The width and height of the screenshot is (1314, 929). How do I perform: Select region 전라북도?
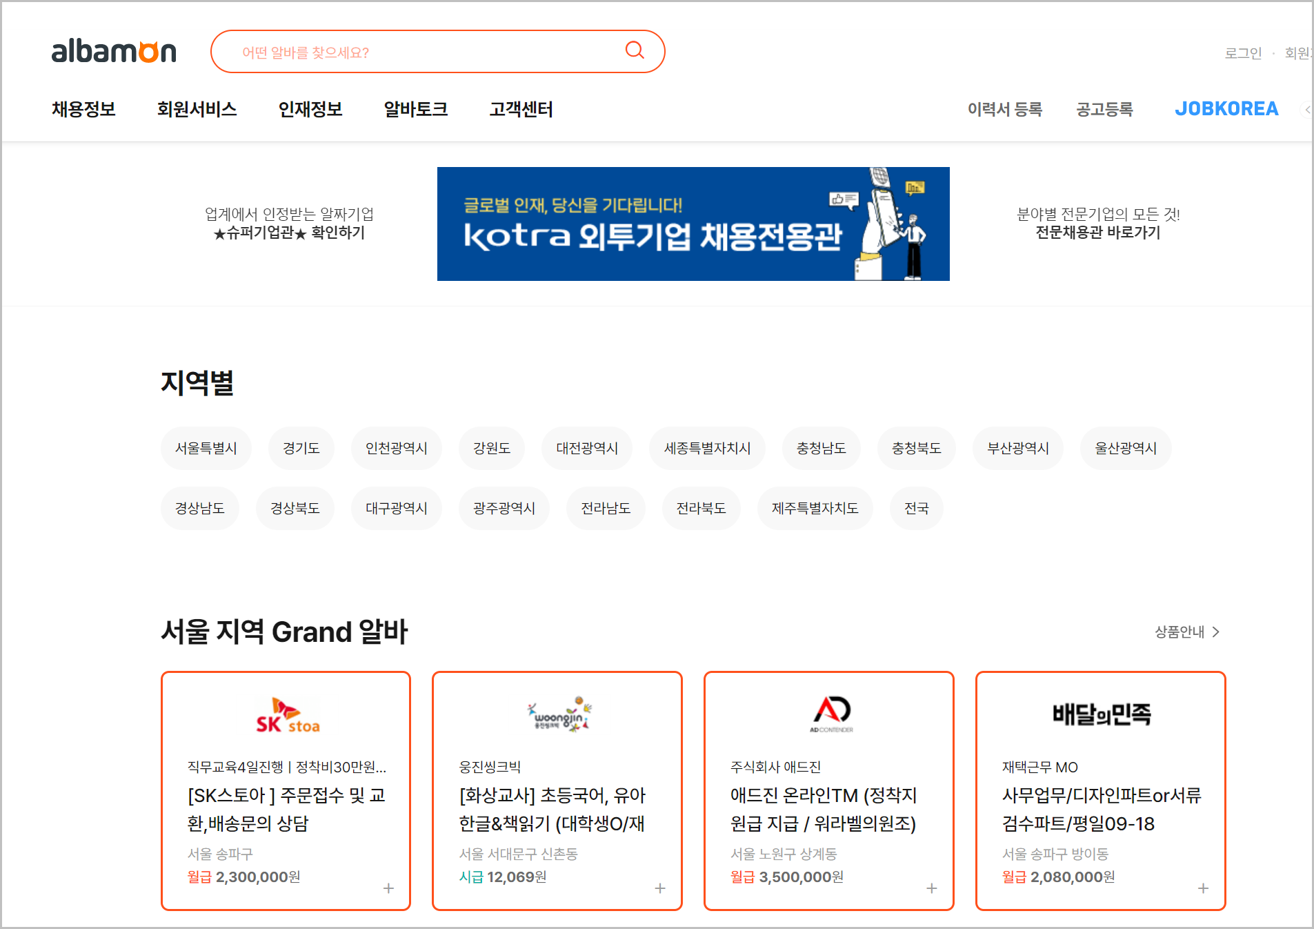(701, 509)
